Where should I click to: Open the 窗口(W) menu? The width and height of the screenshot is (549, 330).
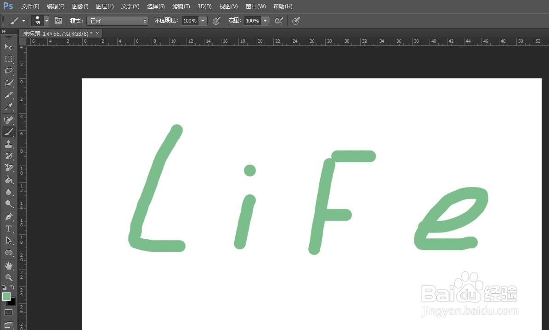255,6
